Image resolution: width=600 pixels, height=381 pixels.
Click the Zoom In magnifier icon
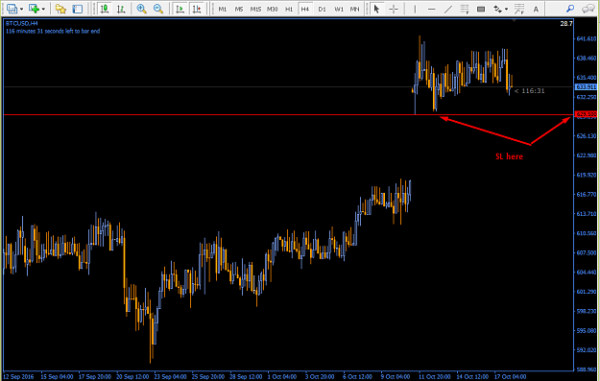point(141,9)
